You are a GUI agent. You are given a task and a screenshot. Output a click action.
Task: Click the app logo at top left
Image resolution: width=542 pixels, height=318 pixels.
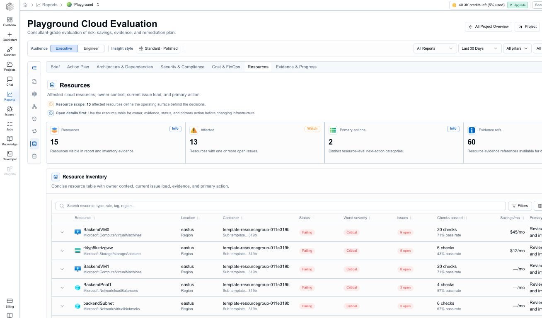click(10, 6)
